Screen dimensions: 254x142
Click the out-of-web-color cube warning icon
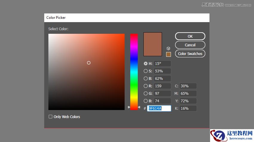[169, 48]
